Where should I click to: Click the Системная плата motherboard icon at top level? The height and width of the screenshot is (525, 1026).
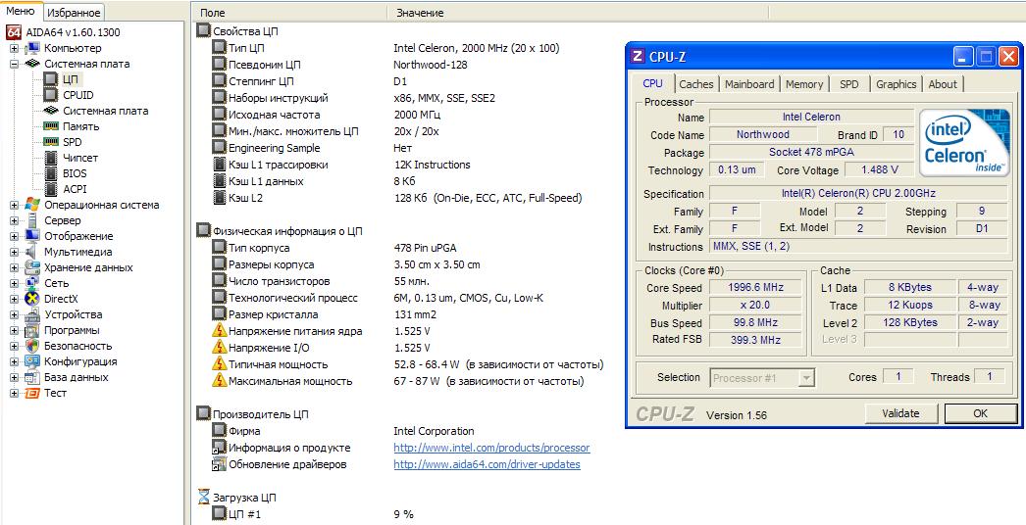click(x=32, y=64)
